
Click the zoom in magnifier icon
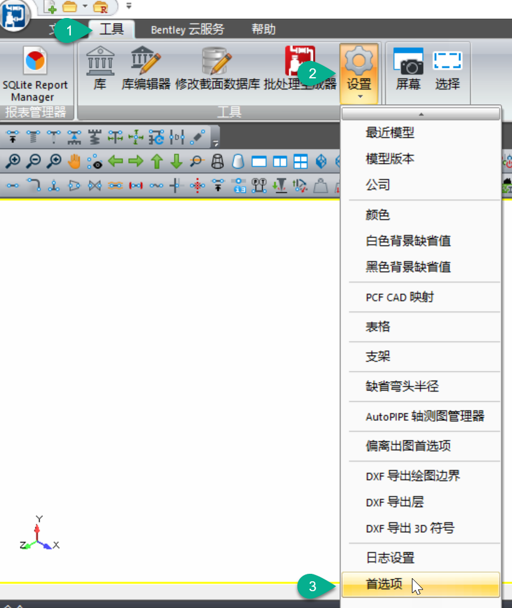click(13, 161)
